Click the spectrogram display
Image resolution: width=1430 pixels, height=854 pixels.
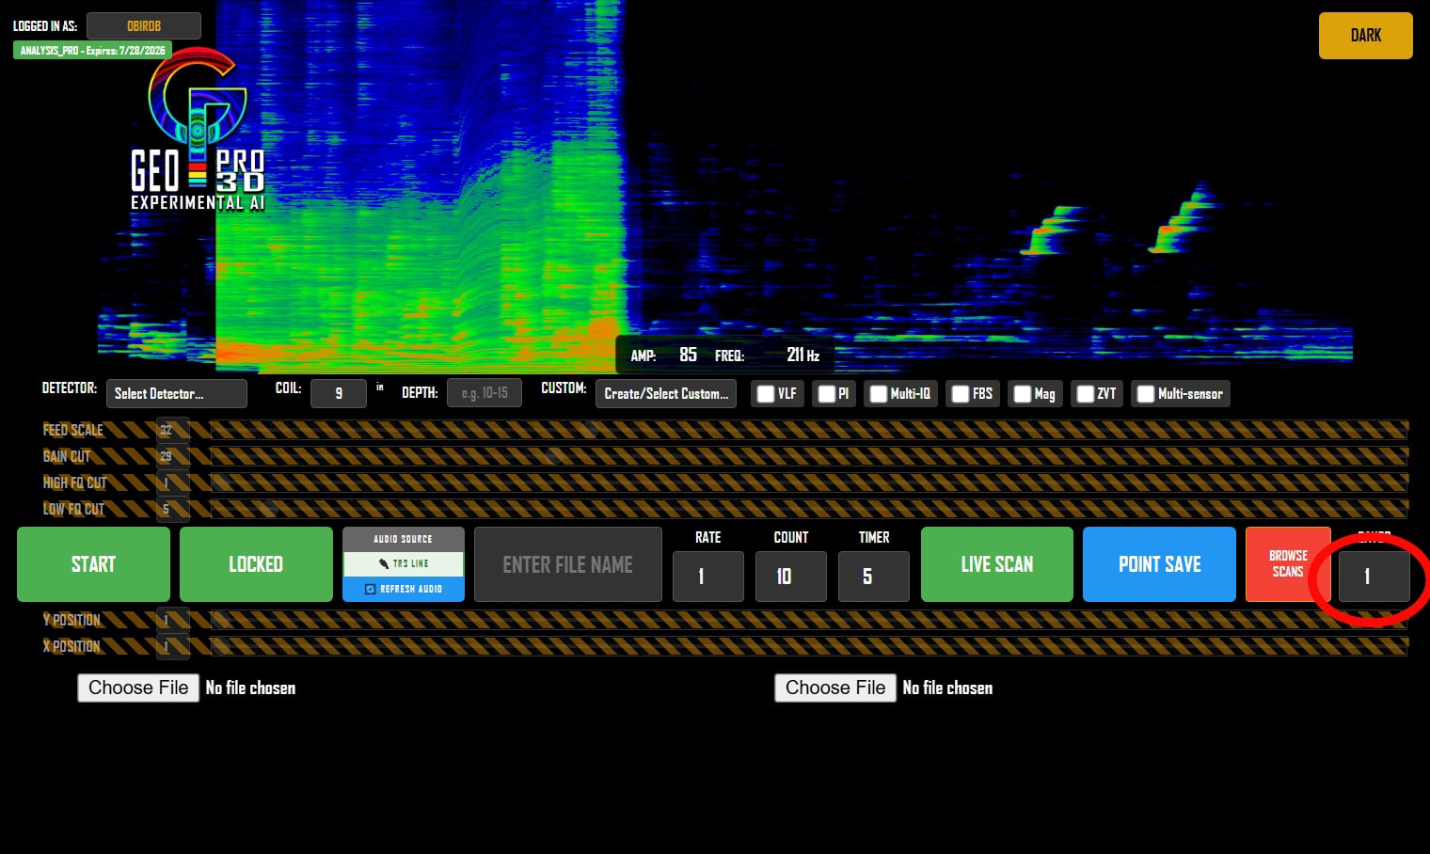(x=724, y=186)
